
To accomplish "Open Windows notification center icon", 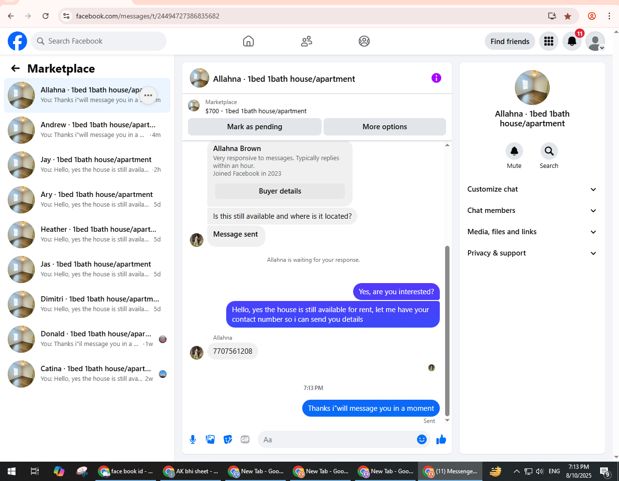I will 605,471.
